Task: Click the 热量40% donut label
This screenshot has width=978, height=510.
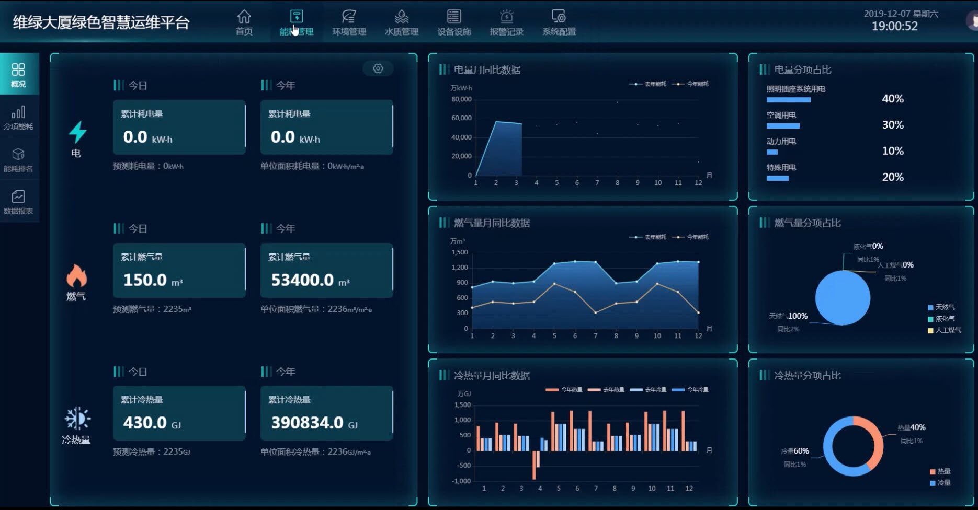Action: 912,427
